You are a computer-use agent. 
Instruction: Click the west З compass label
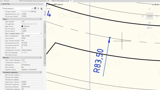142,16
